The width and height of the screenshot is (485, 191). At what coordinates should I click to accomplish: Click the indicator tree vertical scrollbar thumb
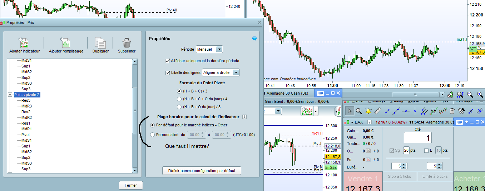[x=134, y=111]
